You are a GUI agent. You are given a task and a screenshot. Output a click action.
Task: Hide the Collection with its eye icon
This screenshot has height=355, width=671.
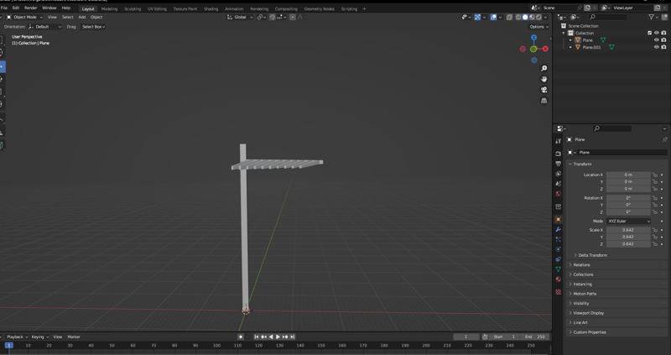pyautogui.click(x=657, y=33)
